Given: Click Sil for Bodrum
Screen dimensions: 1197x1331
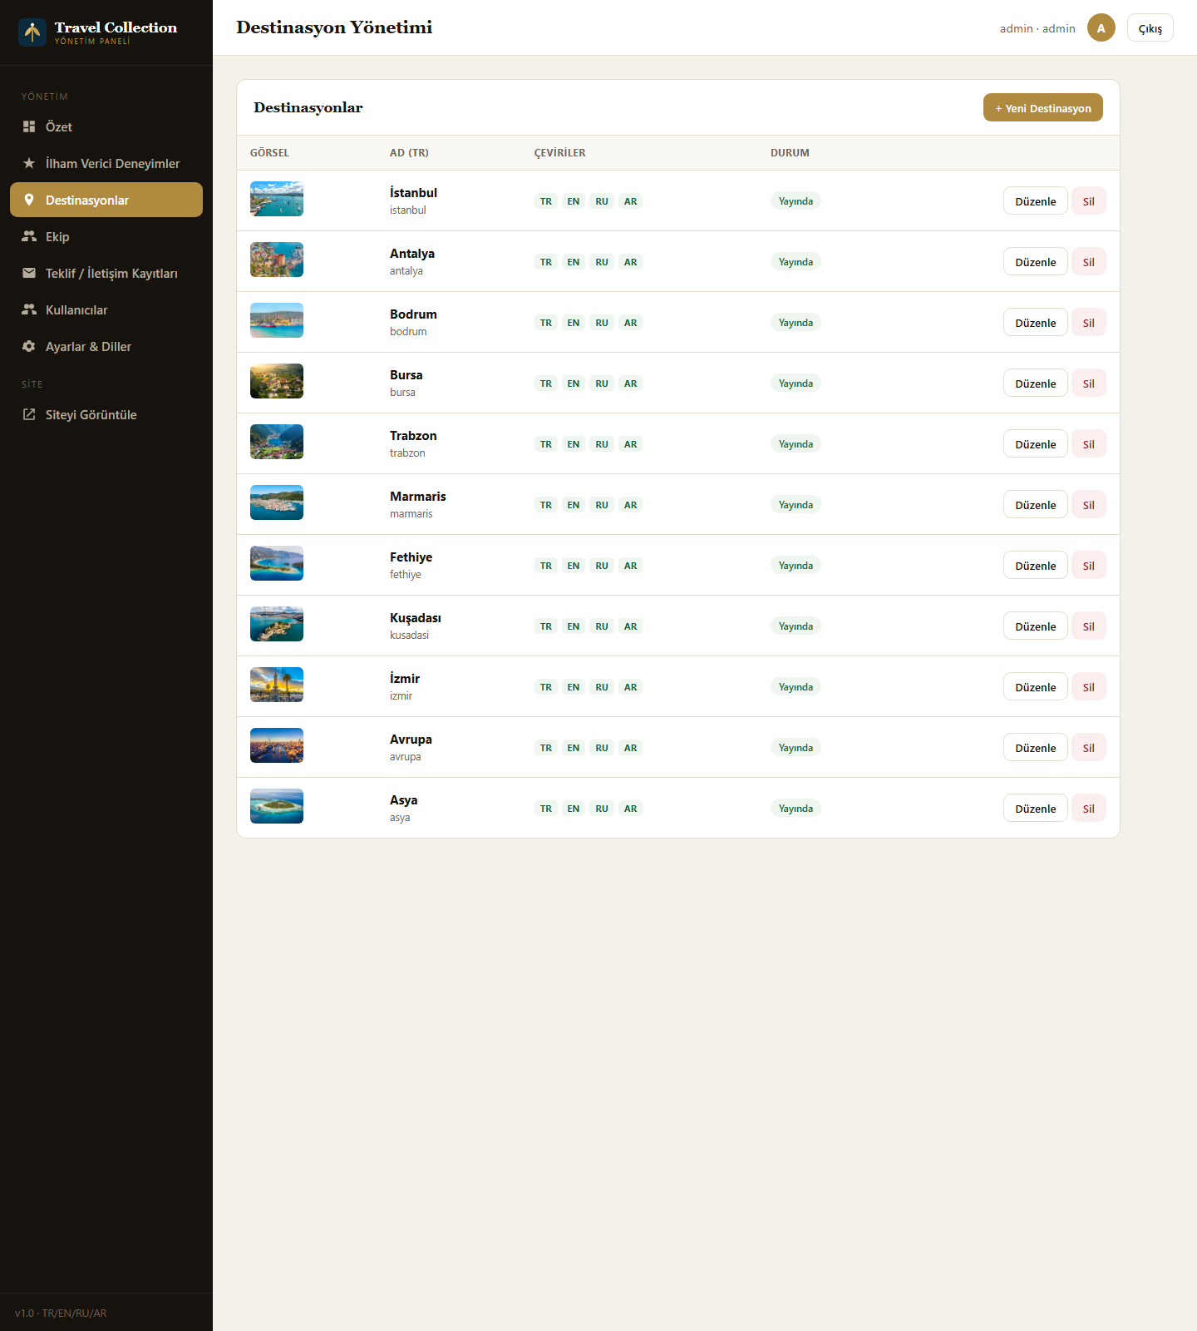Looking at the screenshot, I should click(1089, 322).
